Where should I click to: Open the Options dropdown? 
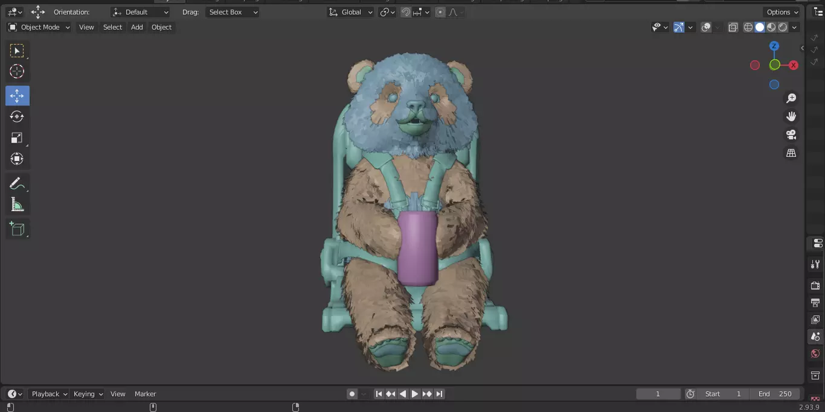tap(782, 12)
